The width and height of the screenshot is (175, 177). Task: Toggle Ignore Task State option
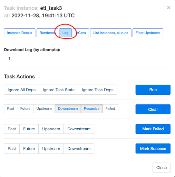[x=59, y=90]
